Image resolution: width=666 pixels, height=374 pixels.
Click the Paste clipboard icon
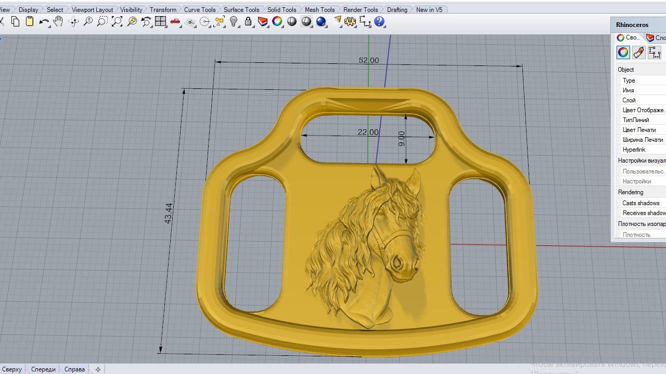(x=30, y=22)
